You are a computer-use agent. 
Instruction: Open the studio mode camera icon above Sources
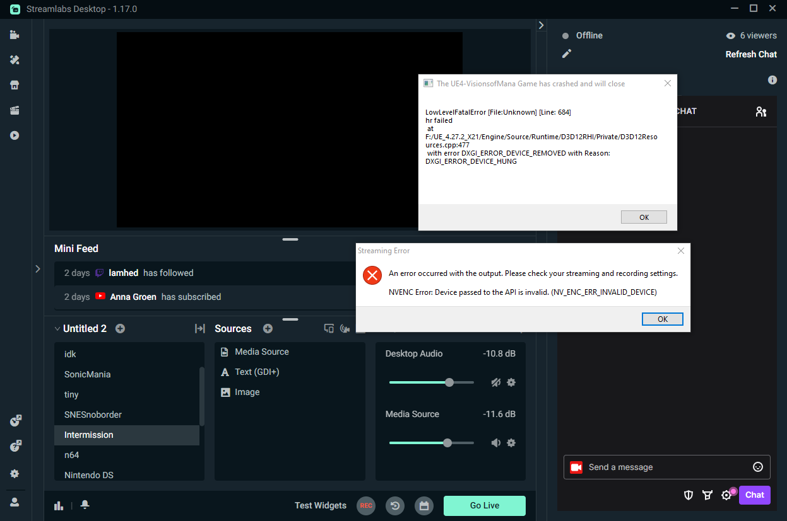[345, 328]
